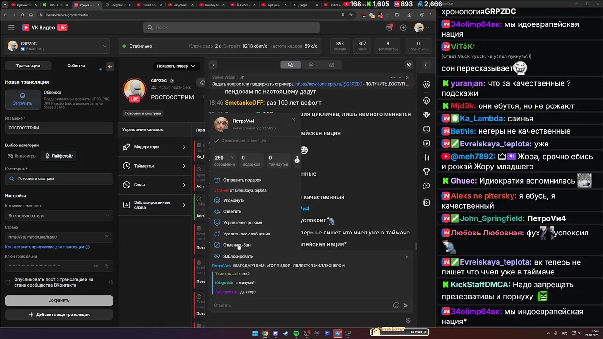Screen dimensions: 603x339
Task: Open the emoji picker in reply box
Action: [x=396, y=305]
